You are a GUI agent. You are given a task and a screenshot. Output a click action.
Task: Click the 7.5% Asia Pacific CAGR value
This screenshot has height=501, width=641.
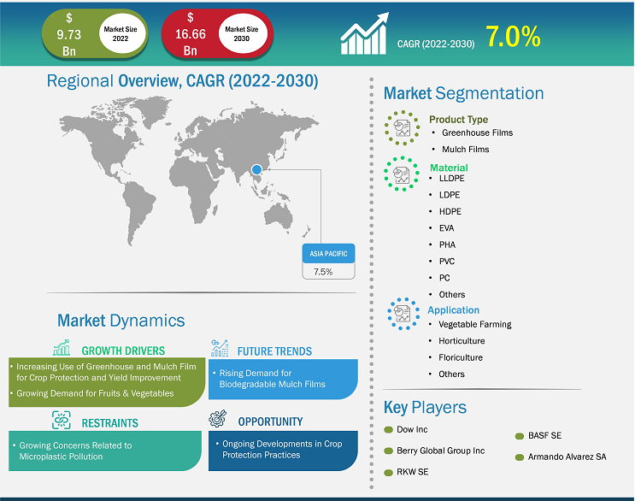327,272
